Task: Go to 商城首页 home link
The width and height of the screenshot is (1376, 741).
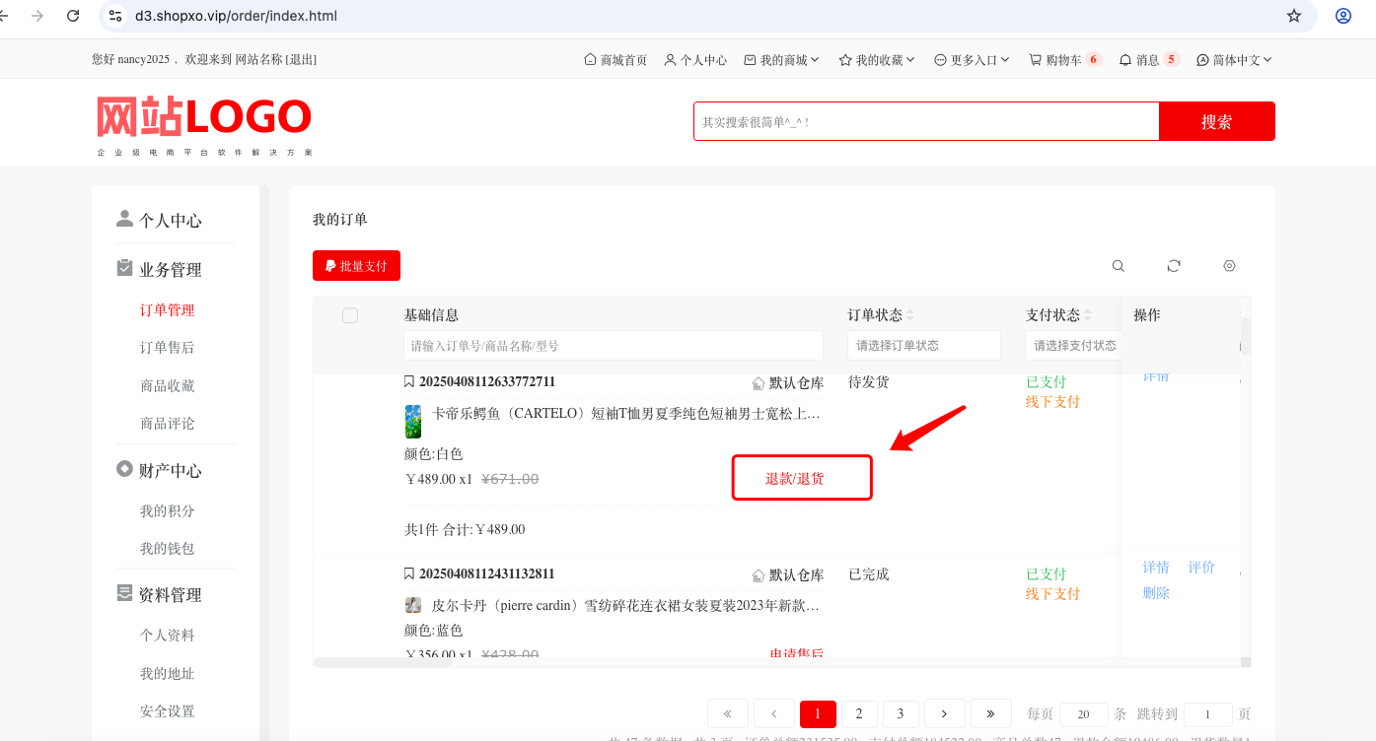Action: pyautogui.click(x=616, y=60)
